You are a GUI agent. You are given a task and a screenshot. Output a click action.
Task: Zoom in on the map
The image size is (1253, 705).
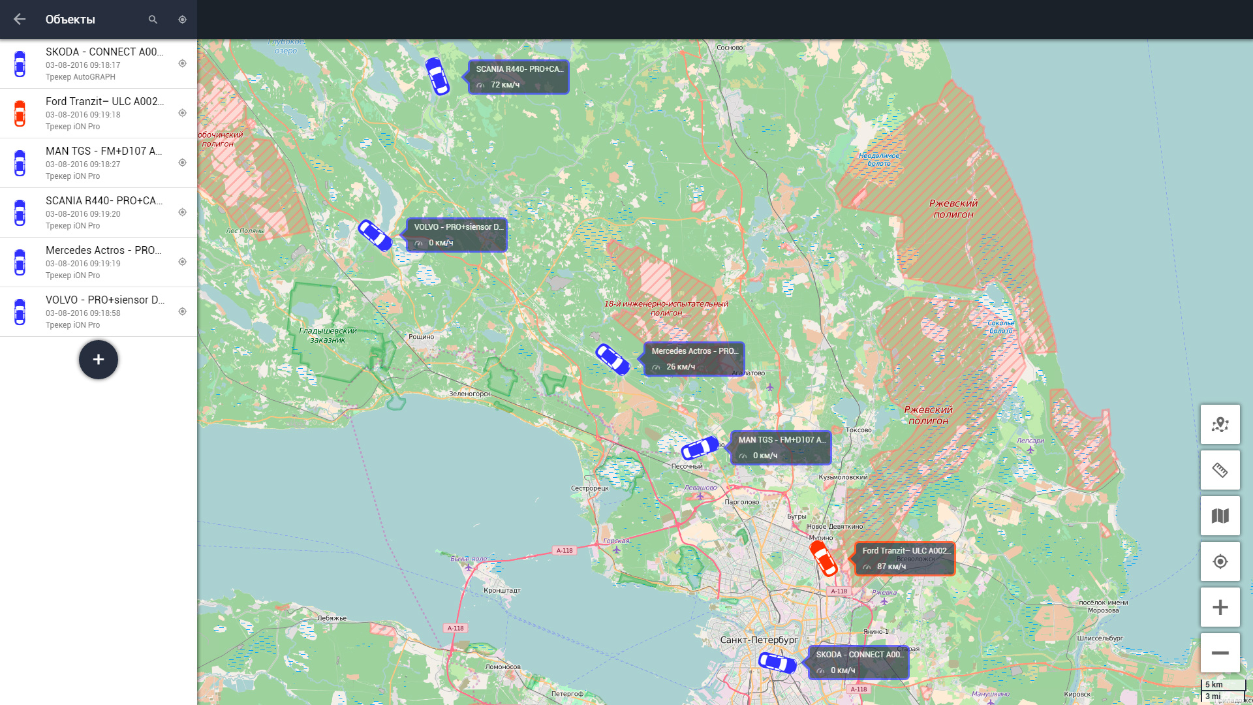tap(1220, 607)
